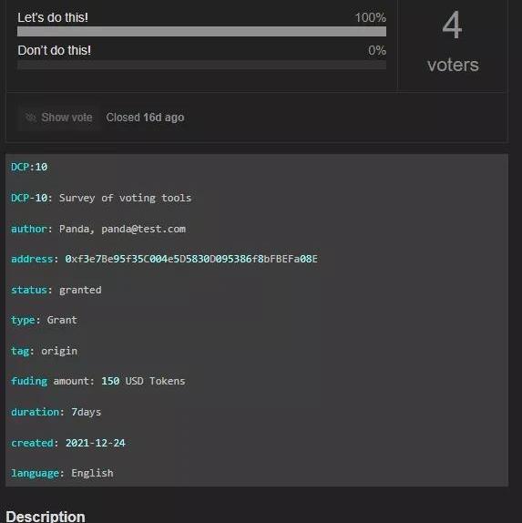The image size is (522, 523).
Task: Click the tag origin line
Action: 44,351
